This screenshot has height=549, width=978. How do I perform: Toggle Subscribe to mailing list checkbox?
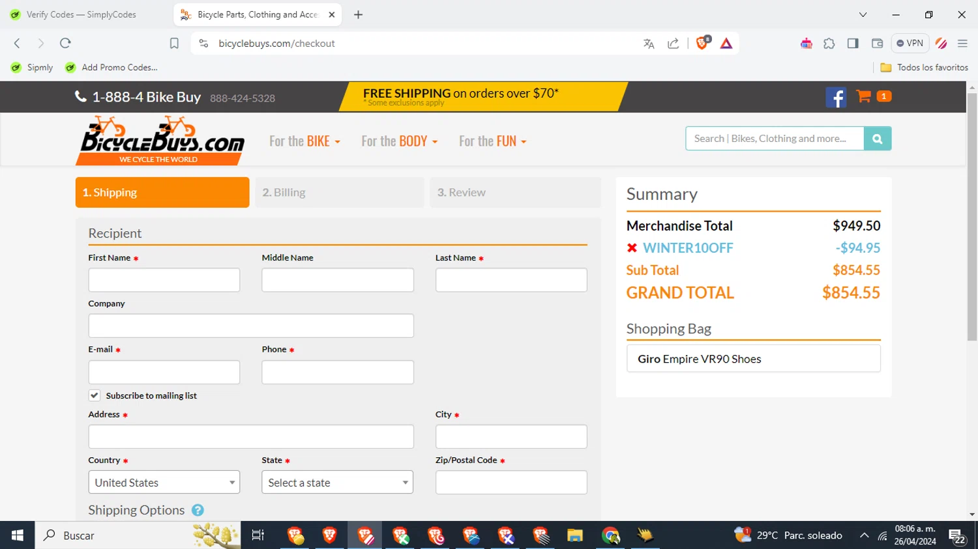click(x=95, y=395)
